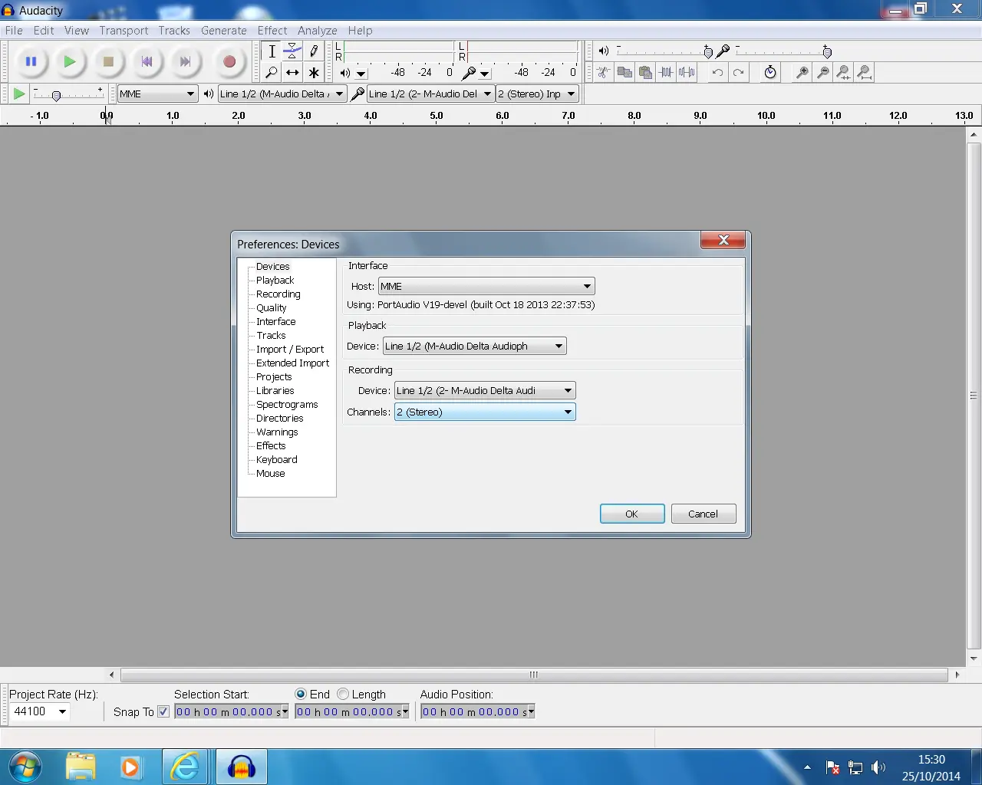Open Sync-Lock tracks clock icon
982x785 pixels.
(x=770, y=73)
